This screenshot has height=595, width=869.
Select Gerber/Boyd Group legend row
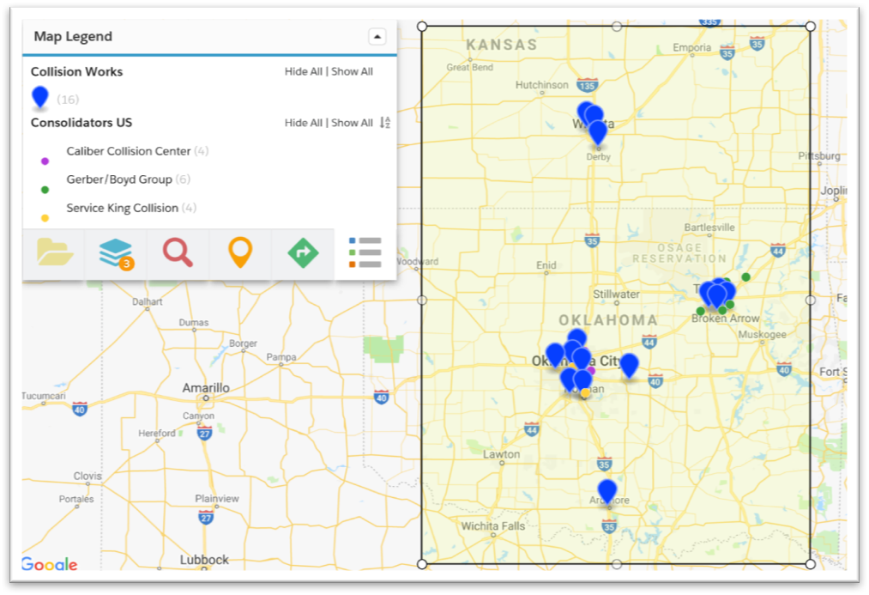(128, 179)
